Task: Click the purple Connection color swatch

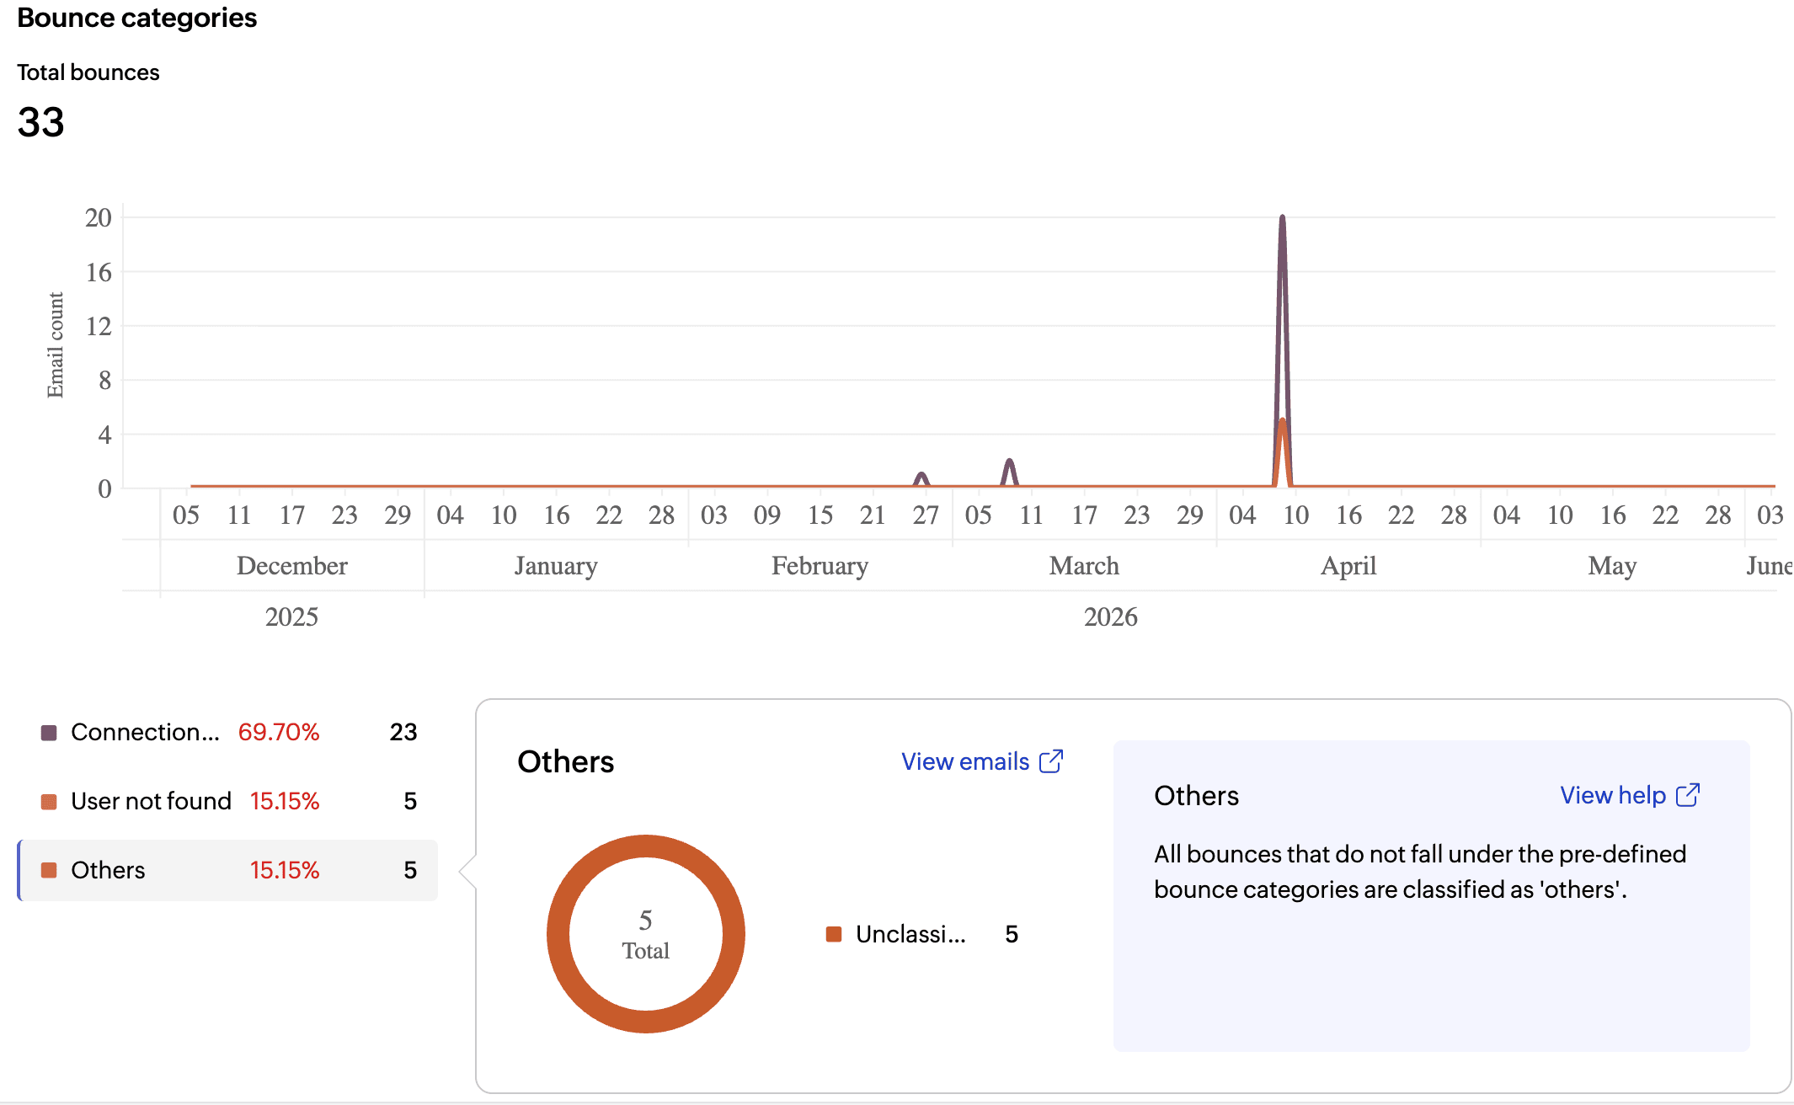Action: [49, 733]
